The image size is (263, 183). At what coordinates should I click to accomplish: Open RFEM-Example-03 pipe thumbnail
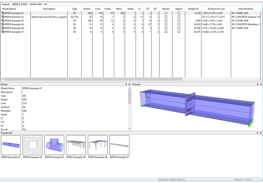[x=54, y=145]
